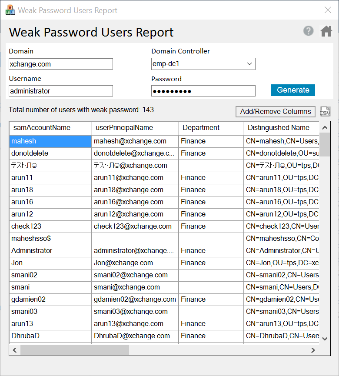Export the report using the CSV icon
This screenshot has height=376, width=339.
coord(325,112)
